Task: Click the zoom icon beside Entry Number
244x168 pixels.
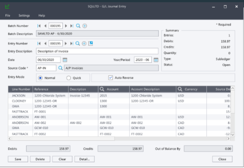Action: tap(91, 43)
